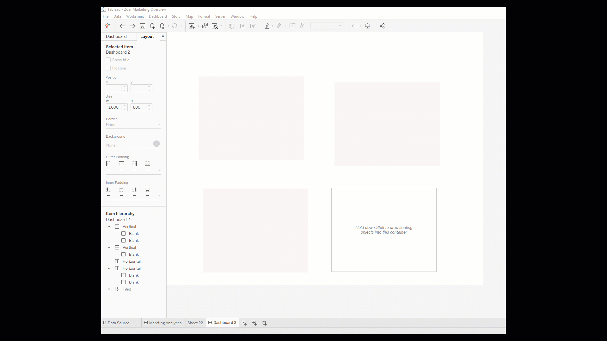Clear the sheet icon

[215, 26]
